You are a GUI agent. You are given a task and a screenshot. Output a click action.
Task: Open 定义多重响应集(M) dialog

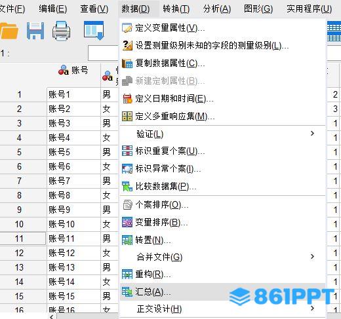click(222, 117)
